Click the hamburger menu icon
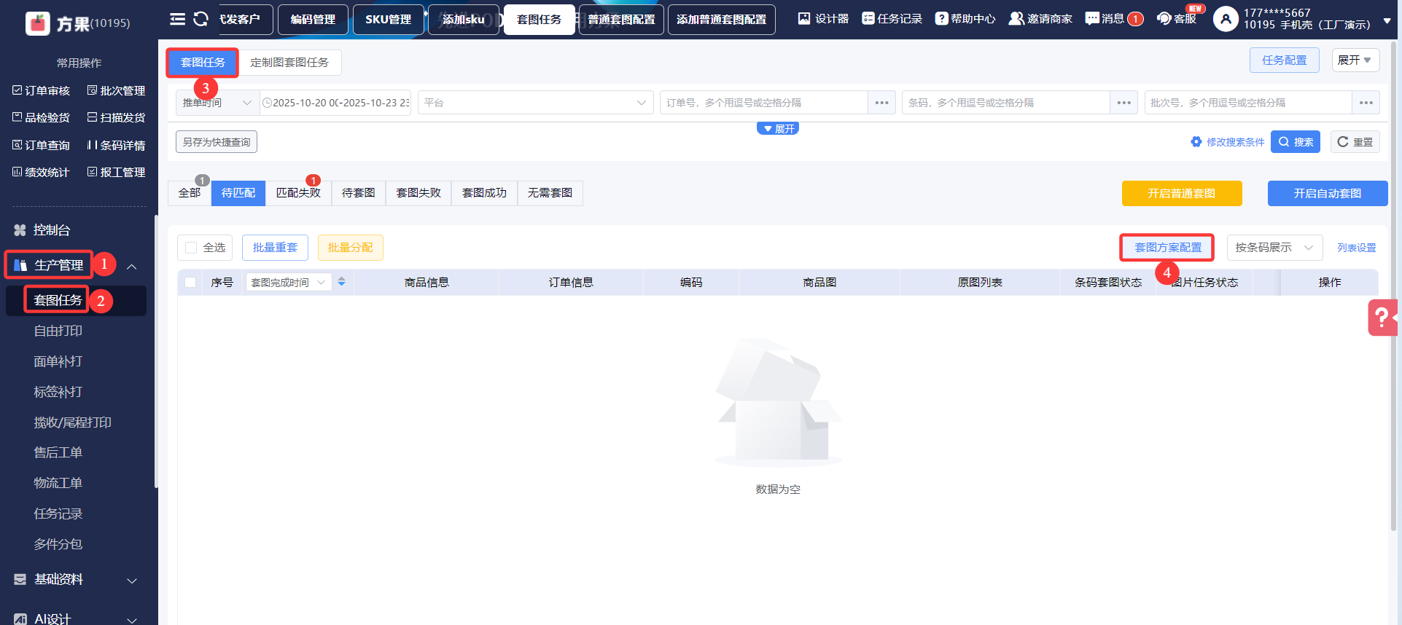 coord(177,19)
